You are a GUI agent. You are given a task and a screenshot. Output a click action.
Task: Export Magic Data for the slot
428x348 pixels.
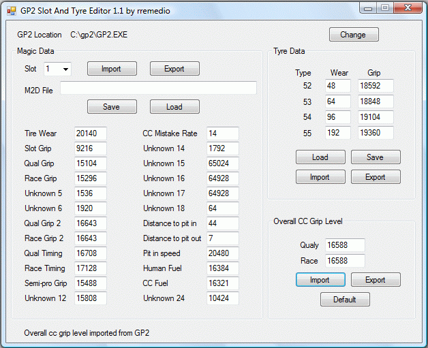[174, 69]
